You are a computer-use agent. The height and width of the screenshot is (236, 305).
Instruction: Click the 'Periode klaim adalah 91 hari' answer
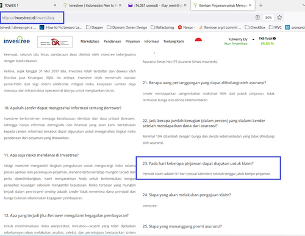coord(207,174)
